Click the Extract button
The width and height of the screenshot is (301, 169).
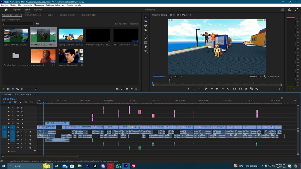pyautogui.click(x=240, y=89)
